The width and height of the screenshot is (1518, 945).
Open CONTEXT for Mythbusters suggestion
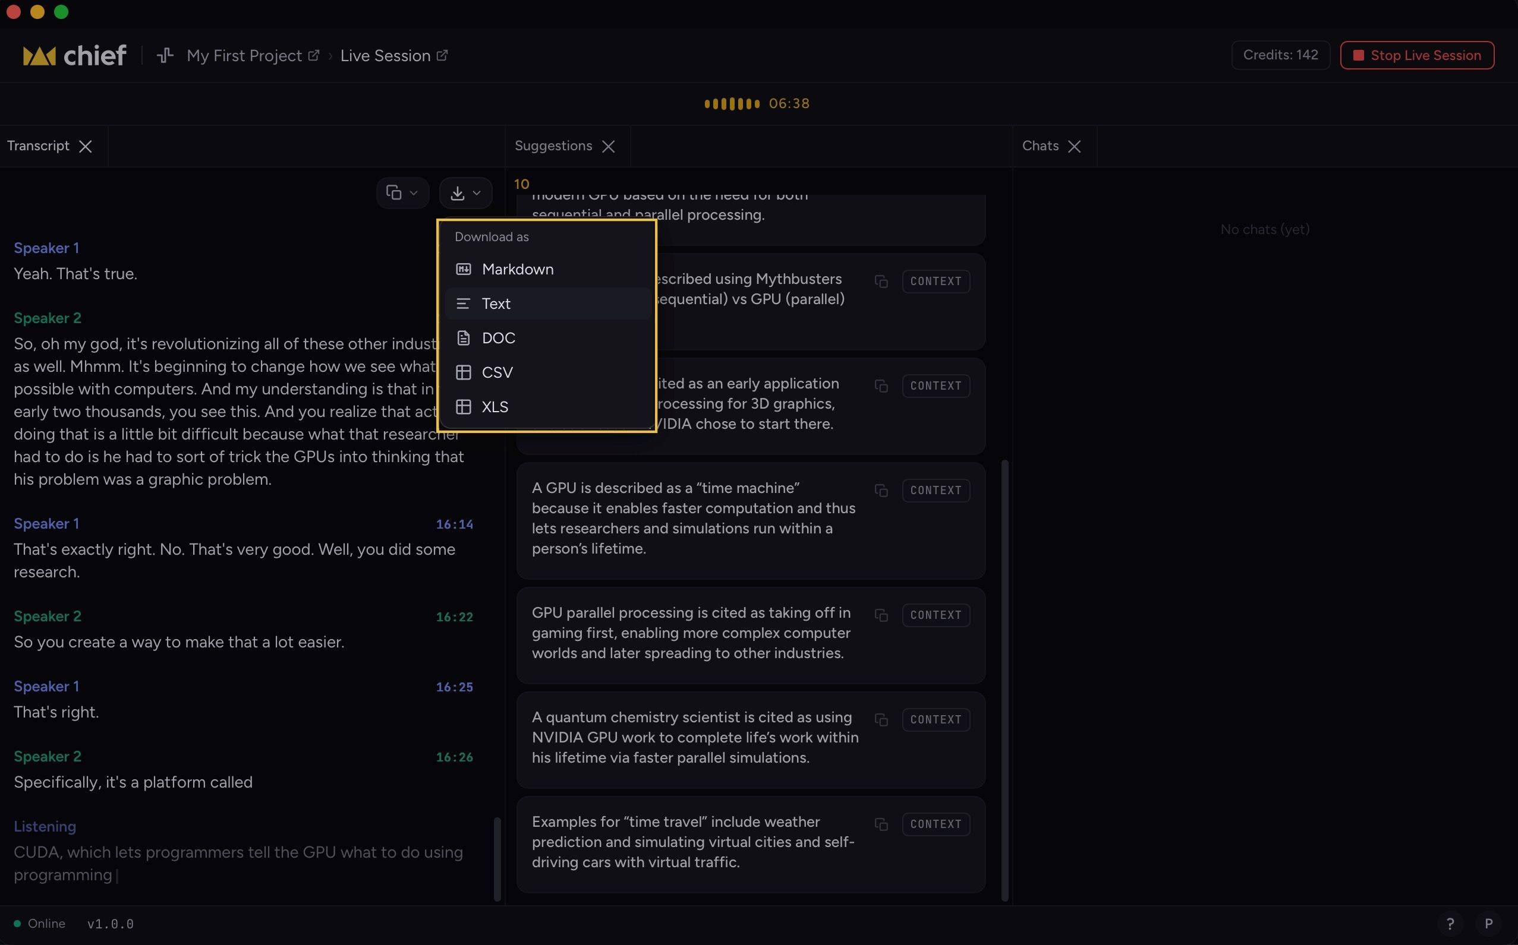click(936, 282)
